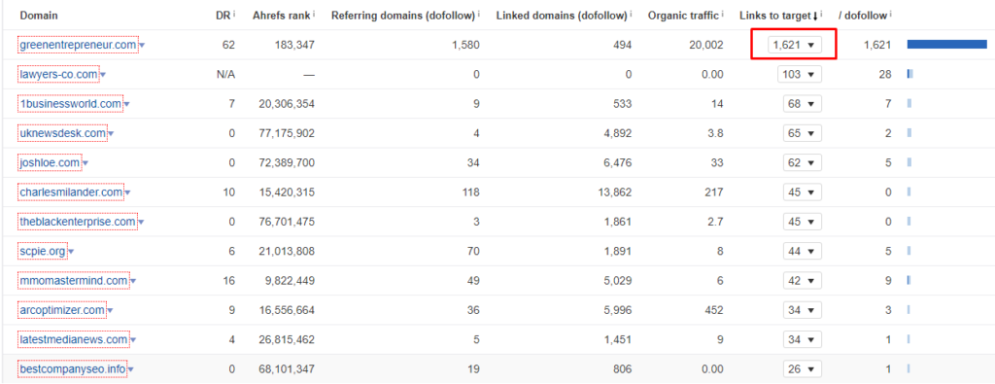Open caret menu next to lawyers-co.com
The height and width of the screenshot is (384, 995).
103,75
